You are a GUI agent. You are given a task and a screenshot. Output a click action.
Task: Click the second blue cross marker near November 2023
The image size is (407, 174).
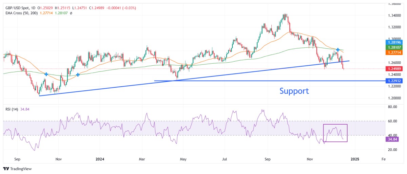point(78,74)
